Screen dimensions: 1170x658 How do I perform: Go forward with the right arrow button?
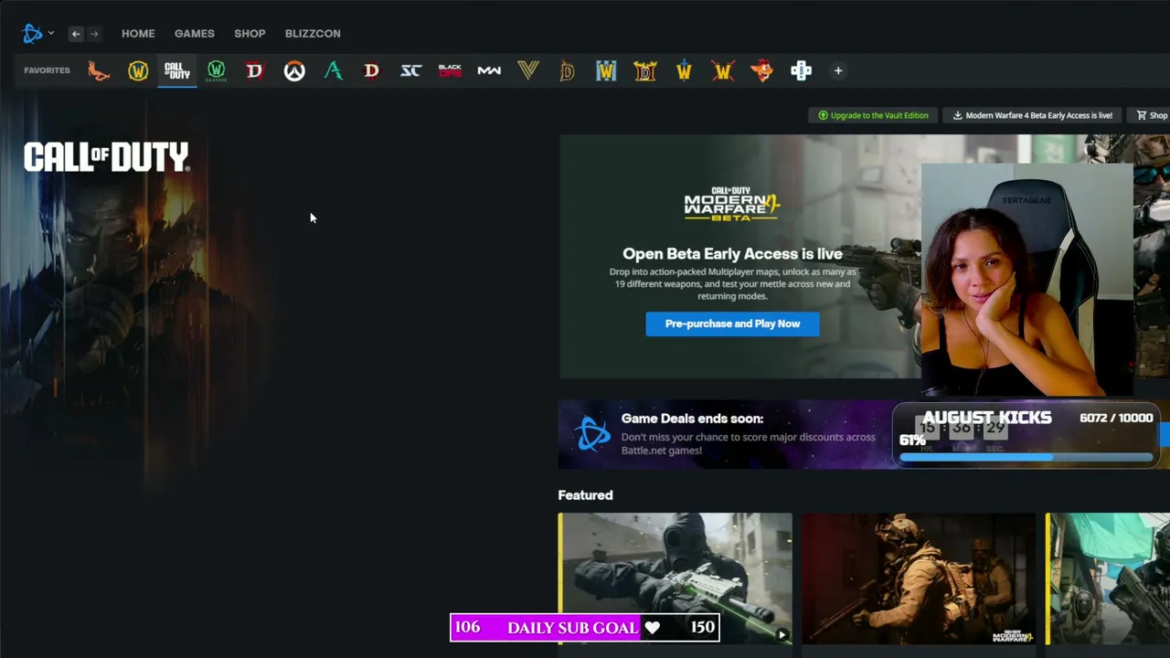coord(93,34)
